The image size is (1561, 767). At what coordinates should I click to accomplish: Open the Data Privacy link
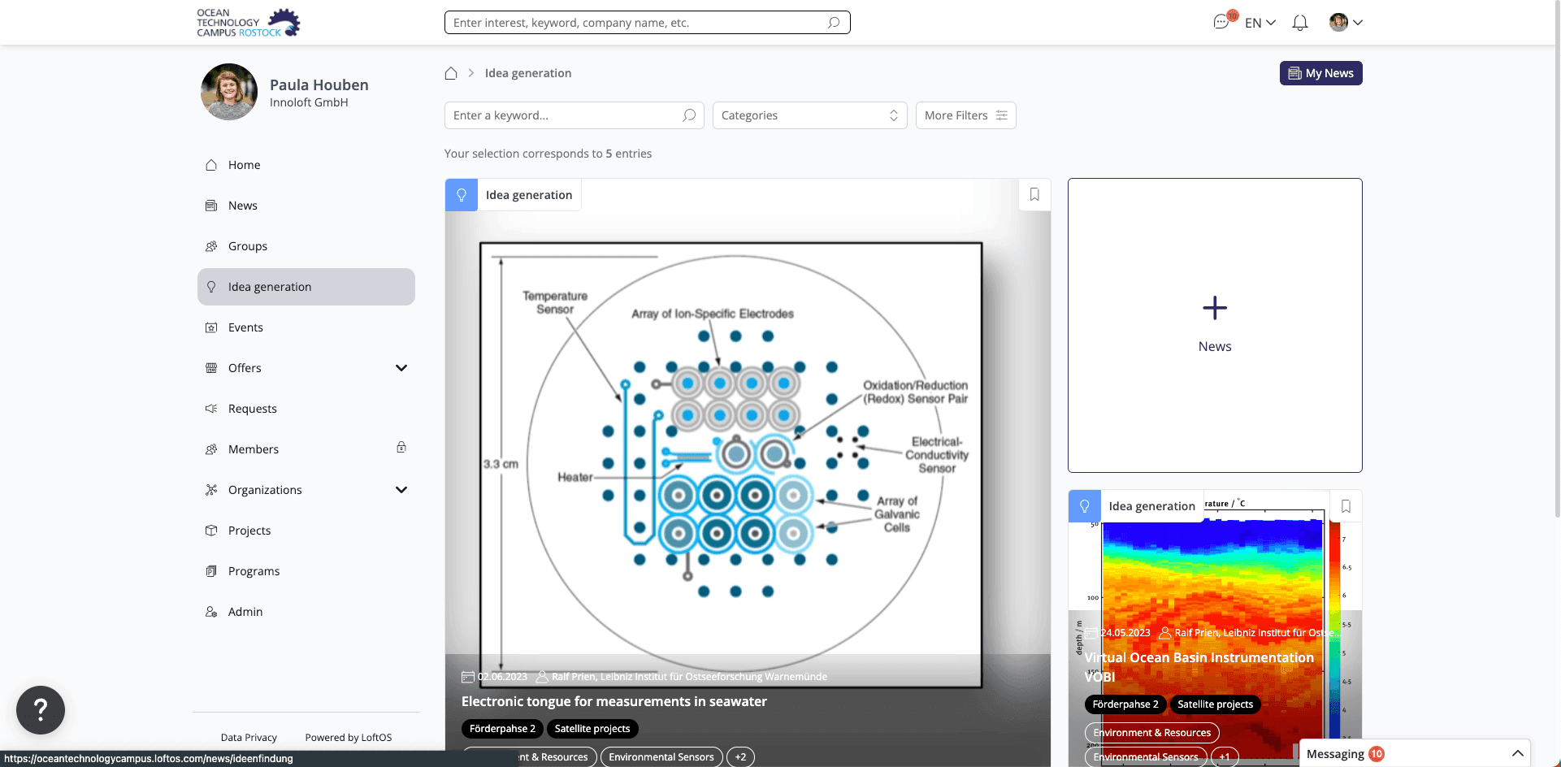249,738
